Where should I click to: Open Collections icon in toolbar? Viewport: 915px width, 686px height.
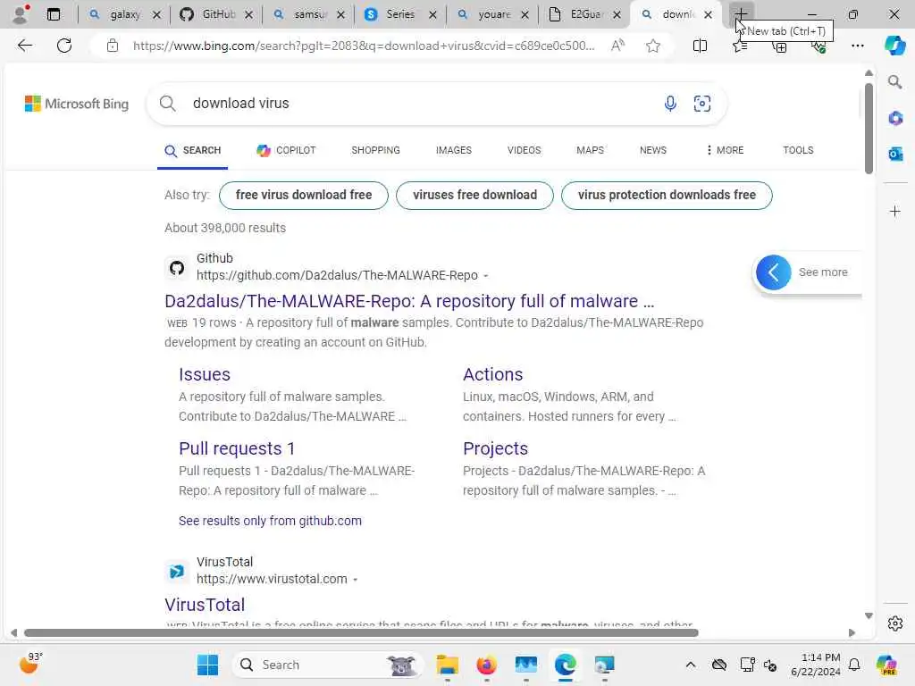(779, 46)
